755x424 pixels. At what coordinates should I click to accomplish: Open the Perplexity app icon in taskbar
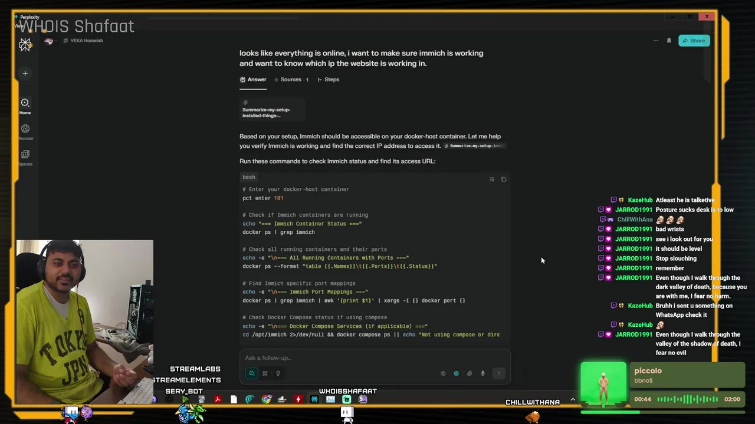[314, 399]
